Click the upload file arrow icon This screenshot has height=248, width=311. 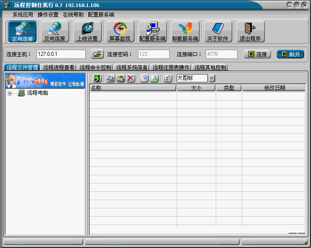[144, 78]
